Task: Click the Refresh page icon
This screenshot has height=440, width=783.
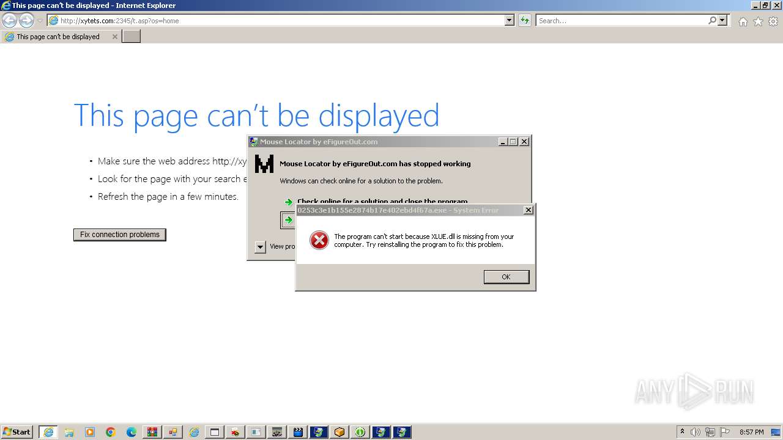Action: tap(524, 20)
